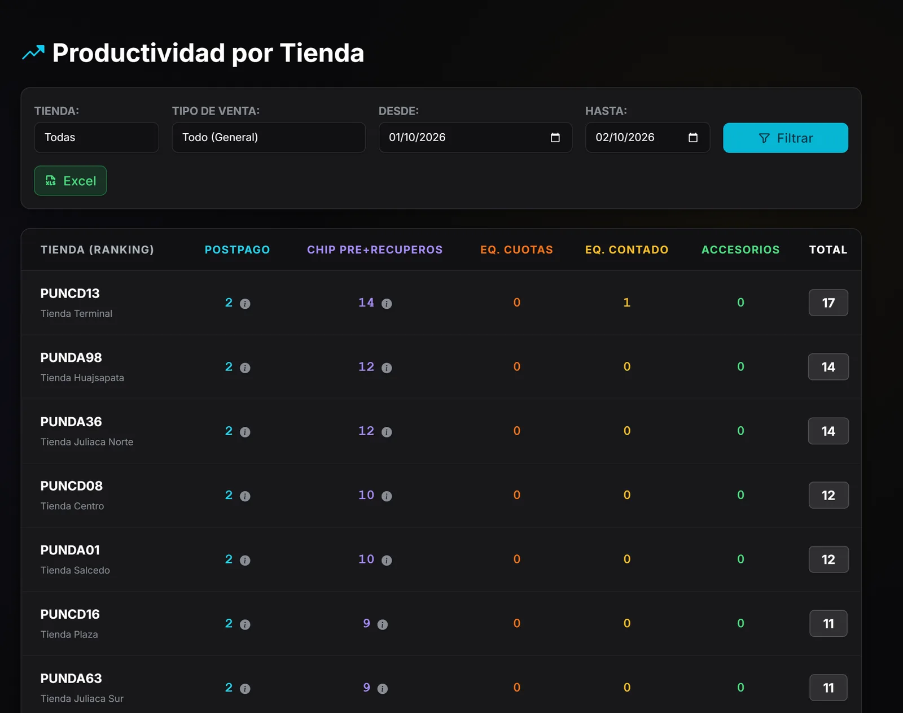The width and height of the screenshot is (903, 713).
Task: Show Chip info icon for PUNCD16
Action: pyautogui.click(x=383, y=624)
